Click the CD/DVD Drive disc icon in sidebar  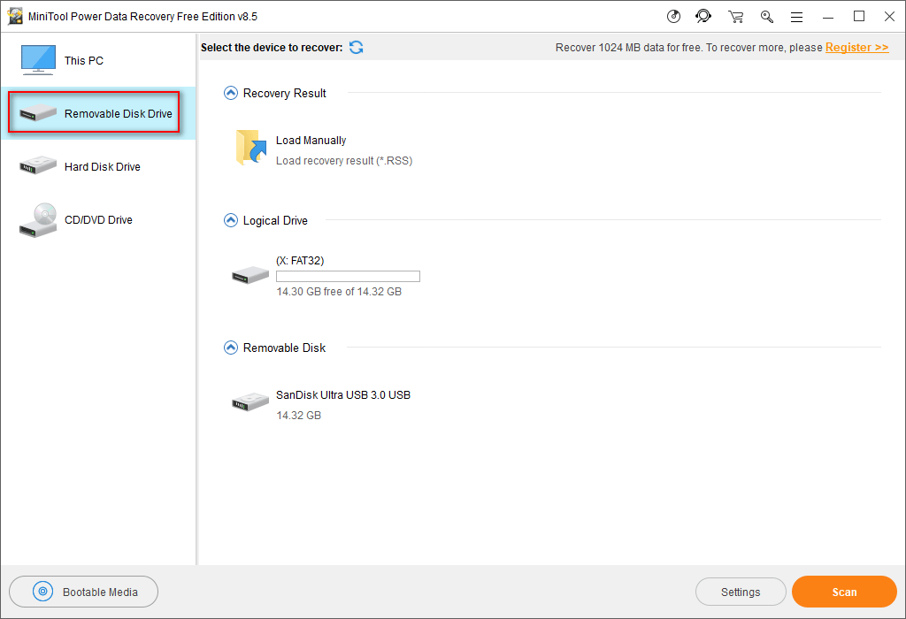[38, 220]
